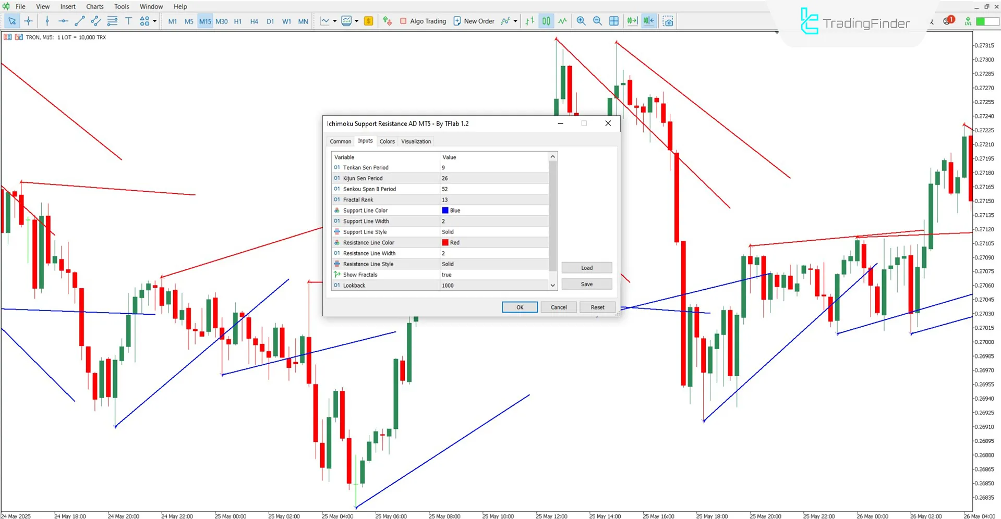Activate the Text annotation tool
This screenshot has width=1001, height=519.
[x=128, y=21]
